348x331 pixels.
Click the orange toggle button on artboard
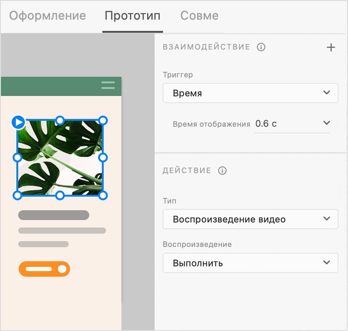(44, 269)
